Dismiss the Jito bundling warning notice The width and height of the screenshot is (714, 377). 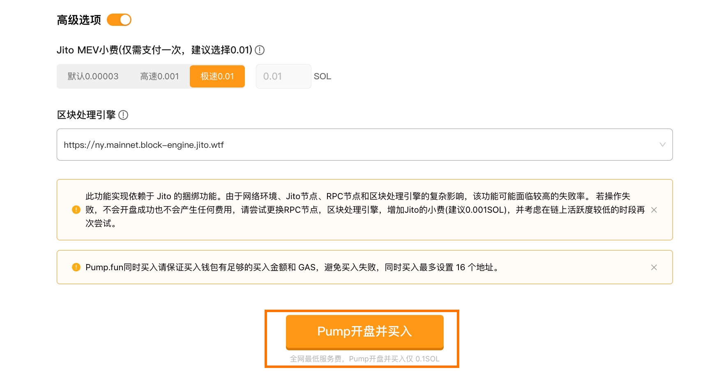654,210
